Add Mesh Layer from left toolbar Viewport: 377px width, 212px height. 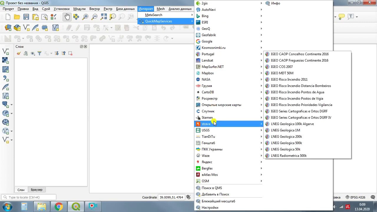pyautogui.click(x=6, y=69)
